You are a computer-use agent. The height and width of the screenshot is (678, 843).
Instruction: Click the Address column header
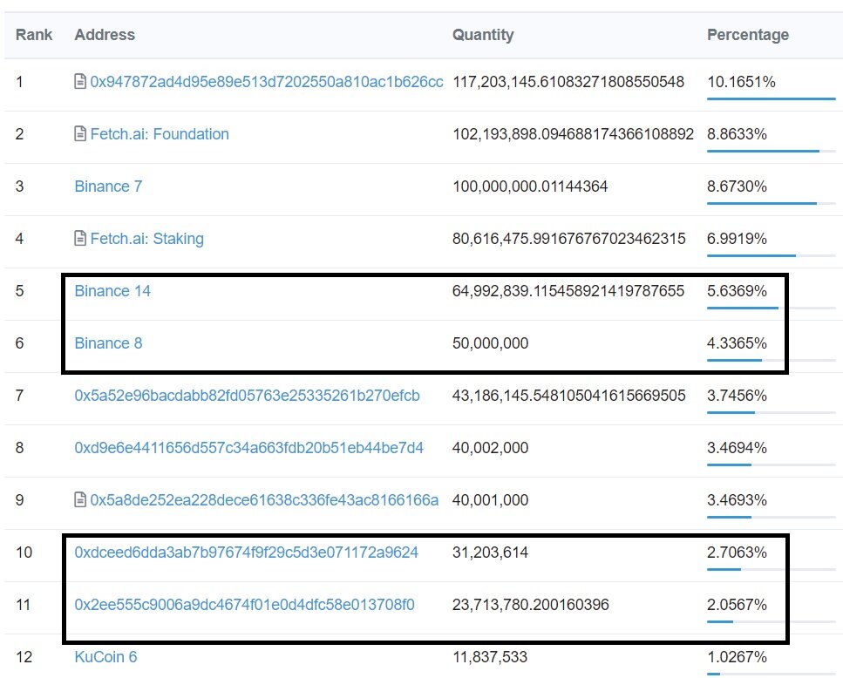coord(105,36)
